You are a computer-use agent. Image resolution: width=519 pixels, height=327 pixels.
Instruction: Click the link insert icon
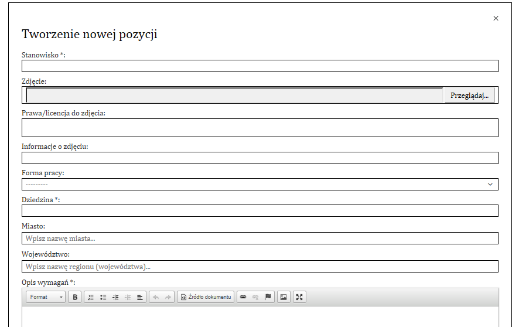(x=243, y=297)
